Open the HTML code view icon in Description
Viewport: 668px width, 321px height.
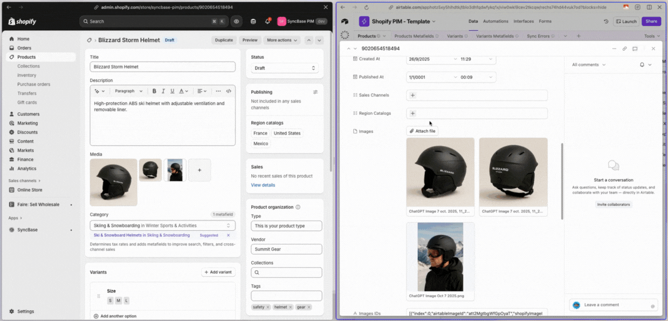pyautogui.click(x=229, y=91)
